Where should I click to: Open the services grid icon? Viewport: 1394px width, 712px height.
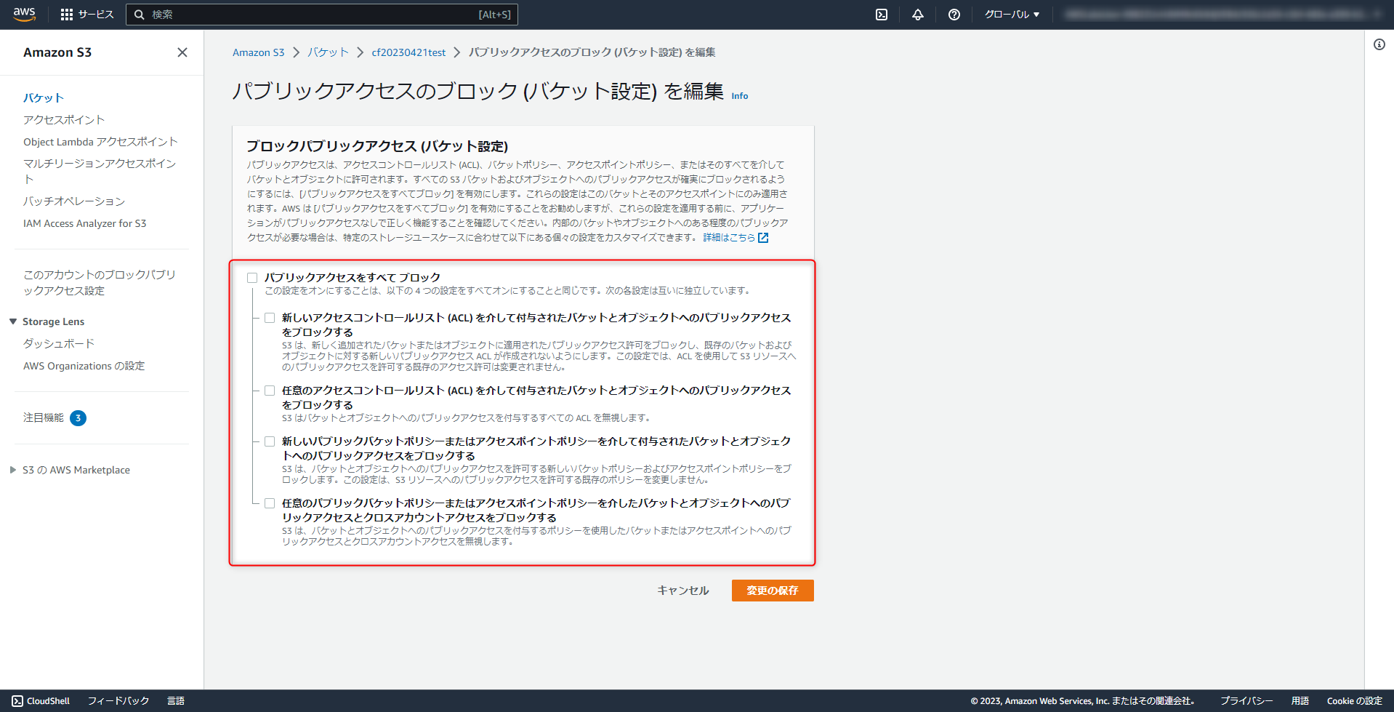tap(68, 14)
